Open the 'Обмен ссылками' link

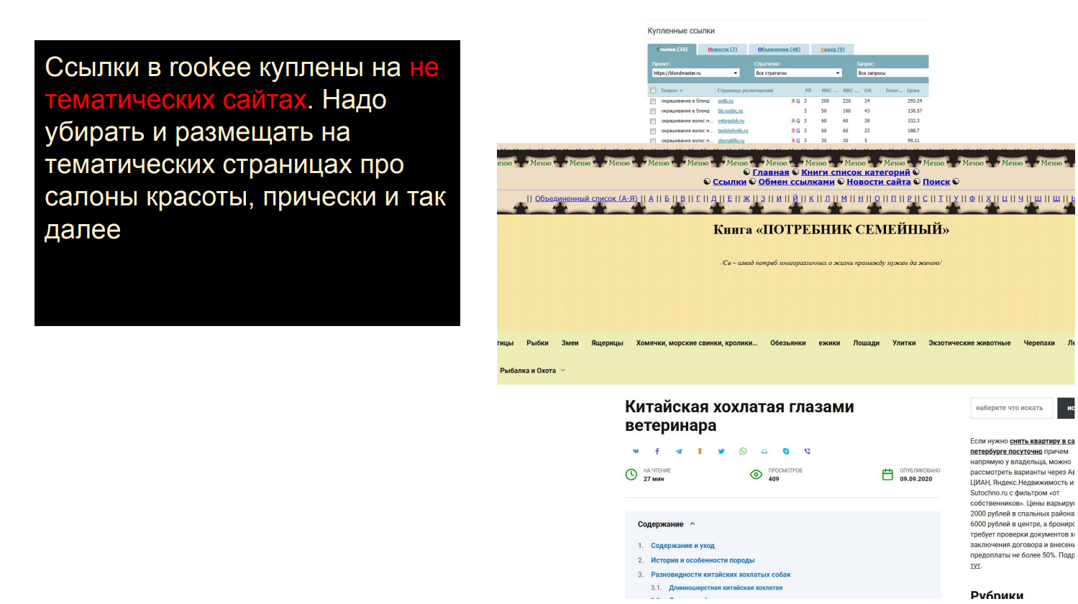(796, 182)
